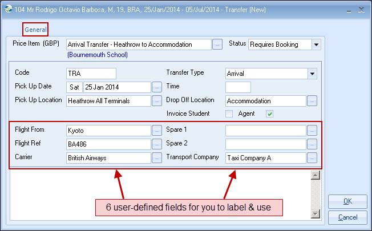Click the browse button beside Carrier
This screenshot has width=372, height=231.
(157, 158)
